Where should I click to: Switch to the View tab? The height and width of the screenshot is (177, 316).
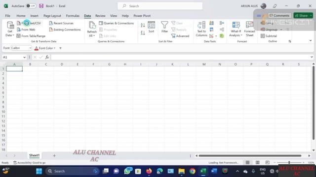coord(114,16)
